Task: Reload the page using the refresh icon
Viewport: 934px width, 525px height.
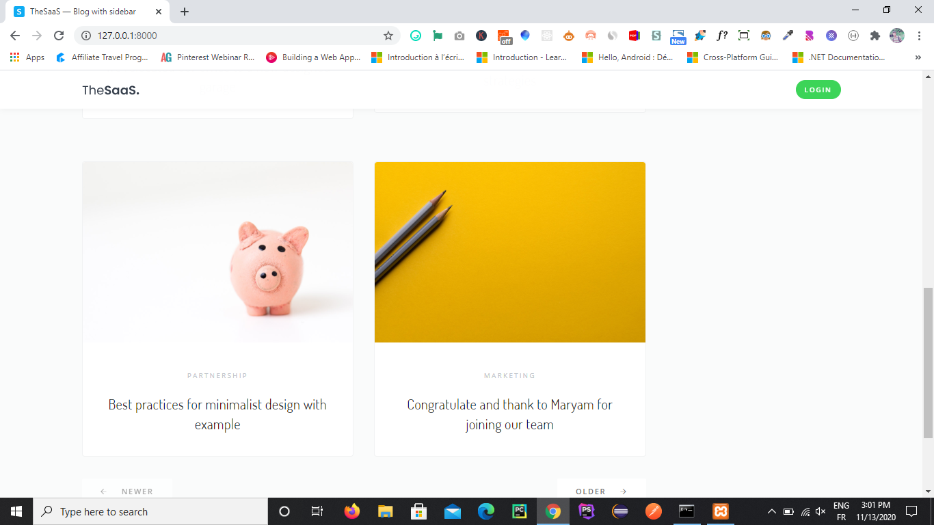Action: (x=59, y=36)
